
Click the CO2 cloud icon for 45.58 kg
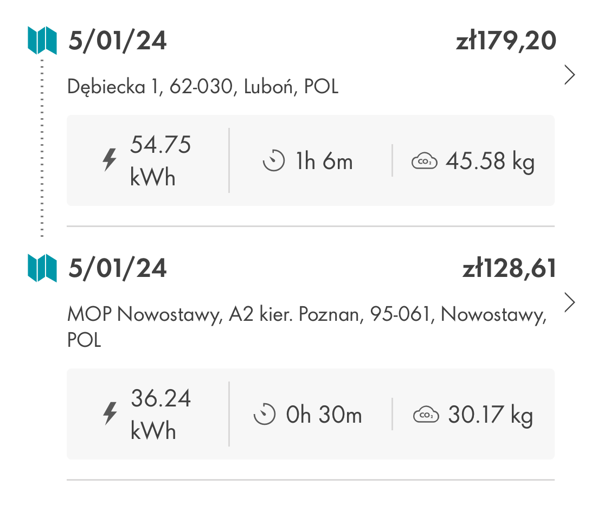424,161
